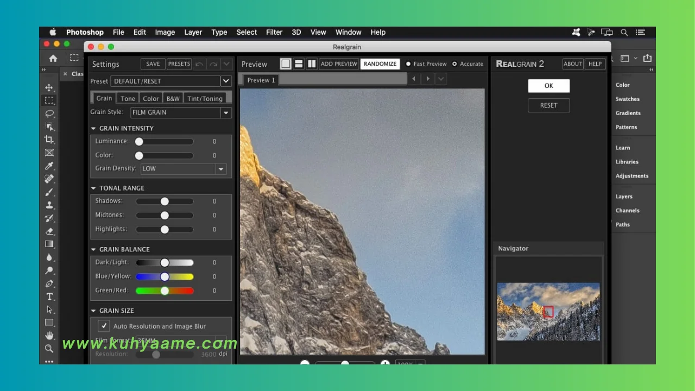Select the Zoom tool
The height and width of the screenshot is (391, 695).
[x=49, y=349]
